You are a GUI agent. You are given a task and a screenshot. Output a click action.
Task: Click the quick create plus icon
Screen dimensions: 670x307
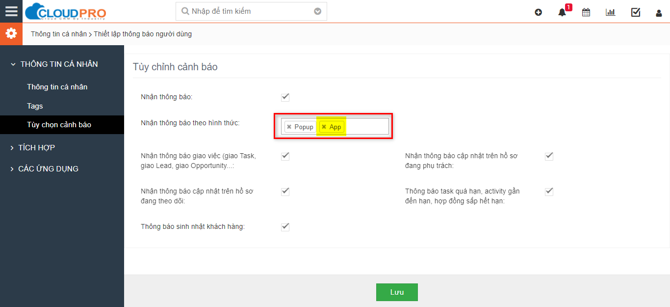coord(538,12)
